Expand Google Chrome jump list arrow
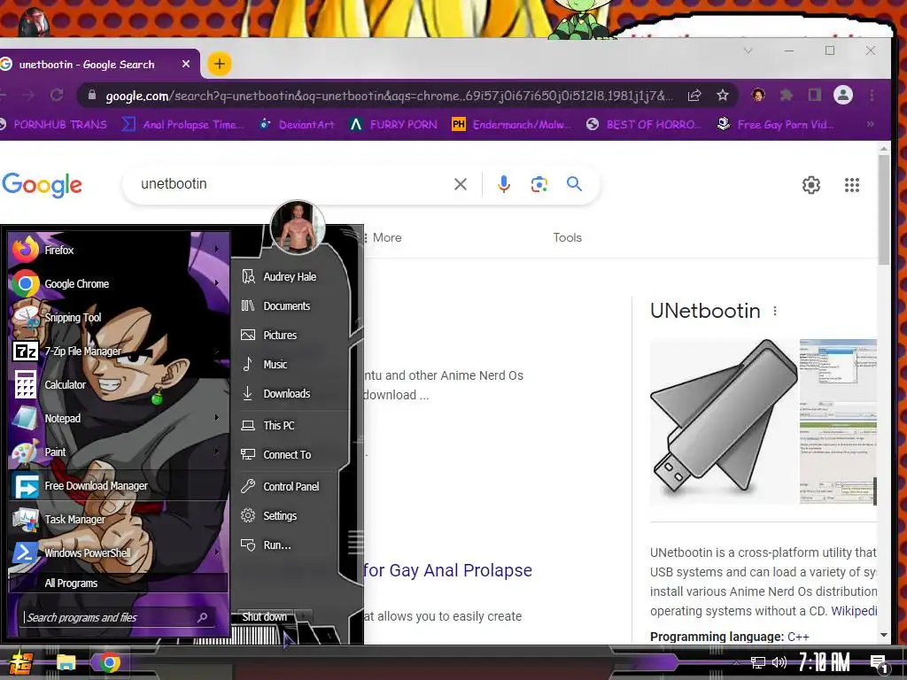This screenshot has height=680, width=907. click(217, 282)
